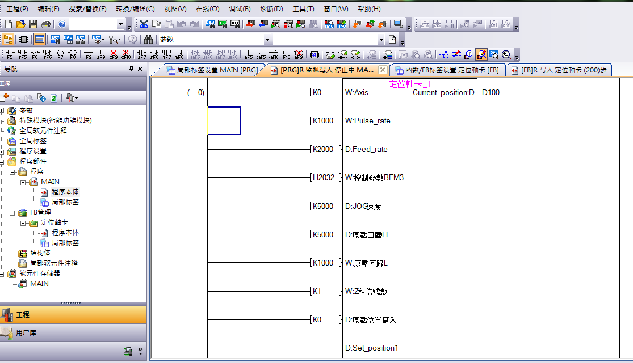
Task: Click the F9 horizontal line icon
Action: click(89, 55)
